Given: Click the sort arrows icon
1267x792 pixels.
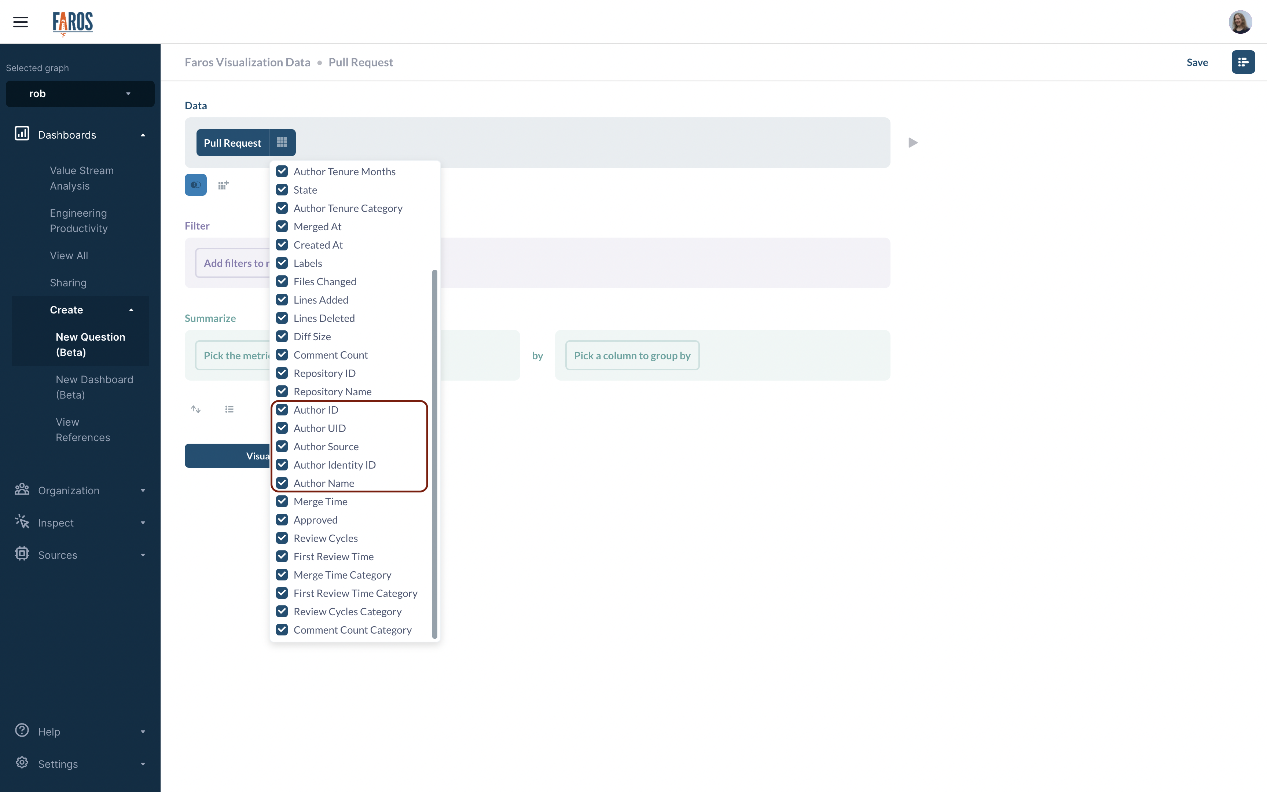Looking at the screenshot, I should point(196,409).
